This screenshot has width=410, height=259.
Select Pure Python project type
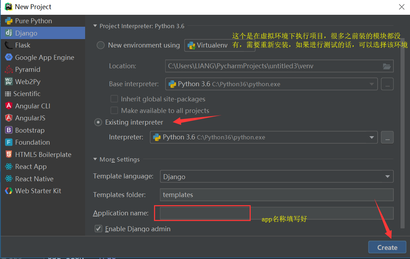click(33, 21)
